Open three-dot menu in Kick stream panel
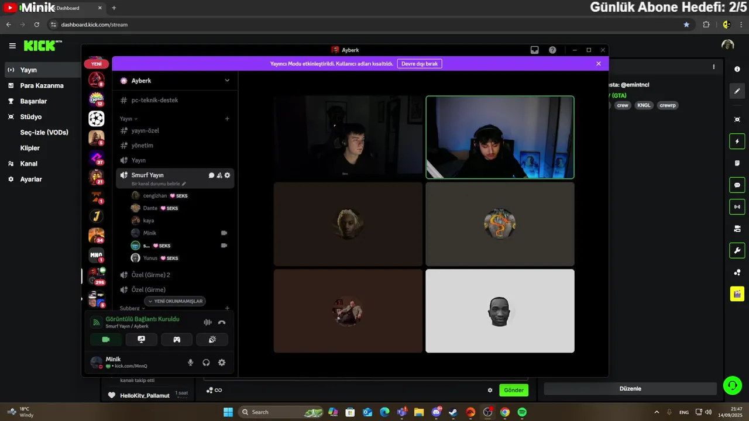Viewport: 749px width, 421px height. tap(713, 67)
